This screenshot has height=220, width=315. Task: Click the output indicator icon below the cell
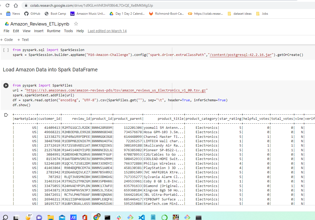coord(6,115)
